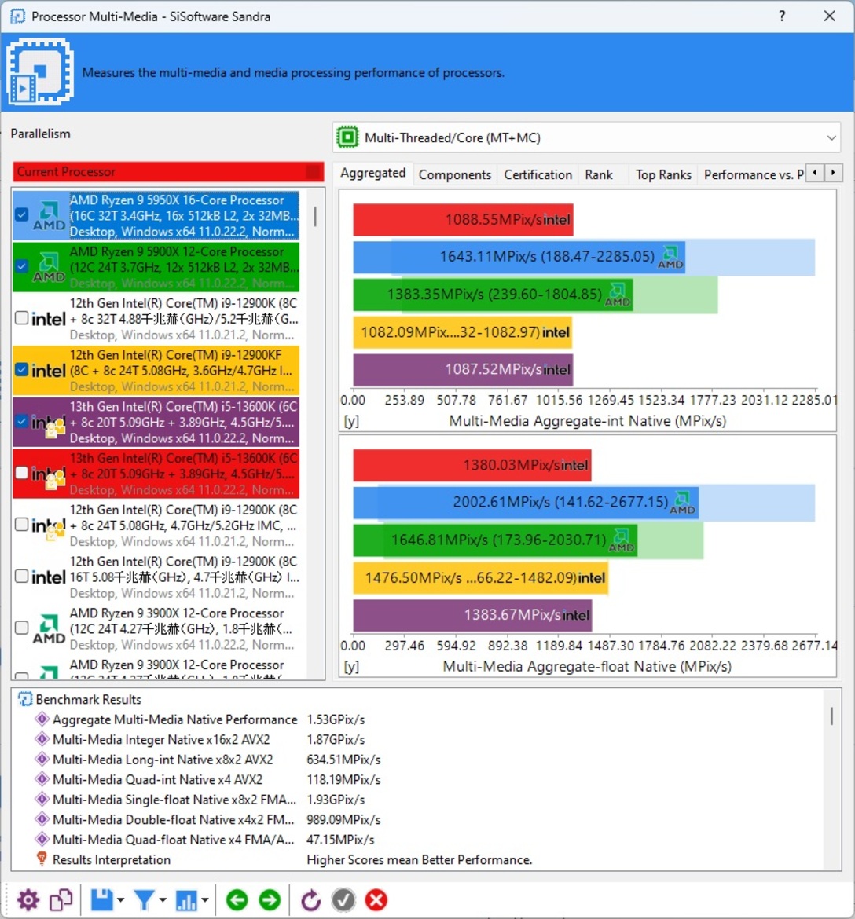Click the AMD logo of Ryzen 9 5950X entry
Image resolution: width=855 pixels, height=919 pixels.
click(x=49, y=216)
